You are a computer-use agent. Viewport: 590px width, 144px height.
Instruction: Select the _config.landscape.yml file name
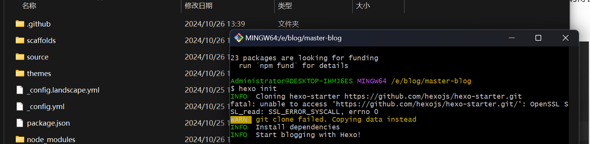[63, 90]
